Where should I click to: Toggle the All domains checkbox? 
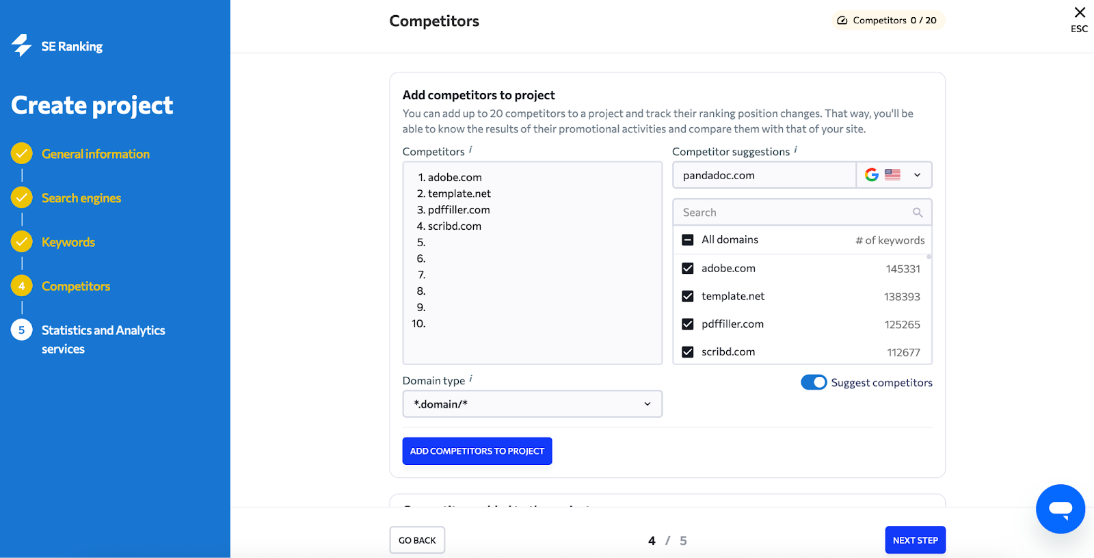coord(688,240)
